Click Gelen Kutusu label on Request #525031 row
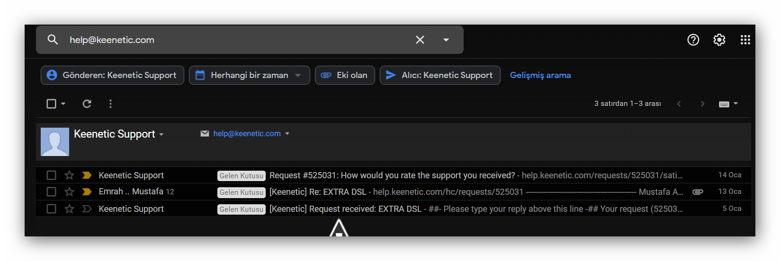The height and width of the screenshot is (261, 780). coord(242,176)
